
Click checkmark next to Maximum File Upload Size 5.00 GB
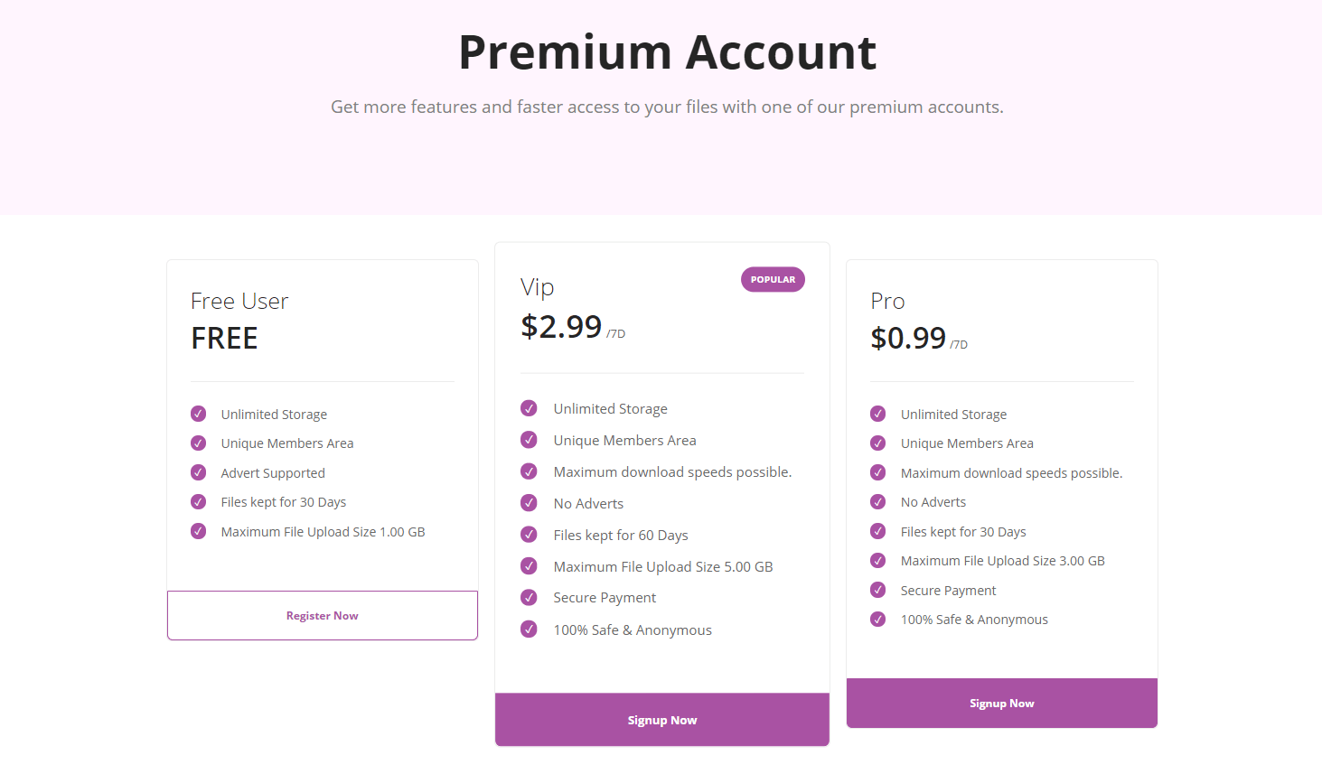coord(530,566)
